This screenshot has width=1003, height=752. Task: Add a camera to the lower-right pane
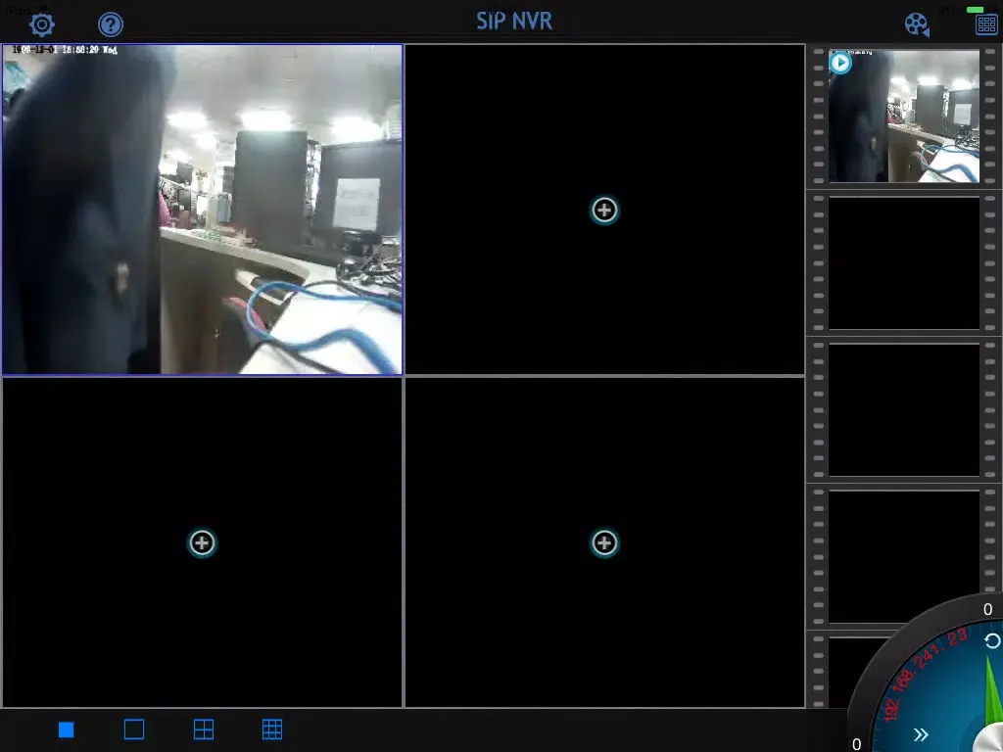pyautogui.click(x=604, y=542)
